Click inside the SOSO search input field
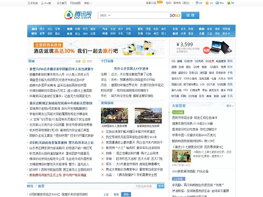Viewport: 263px width, 197px height. click(140, 15)
